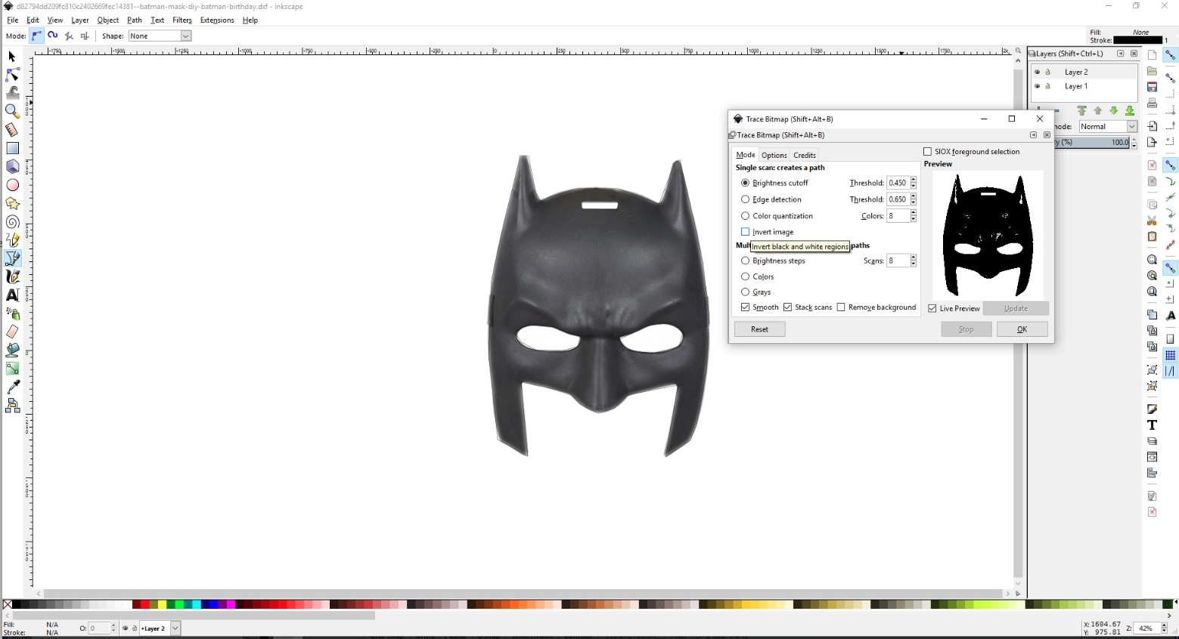Toggle the Stack scans checkbox
Viewport: 1179px width, 639px height.
788,307
